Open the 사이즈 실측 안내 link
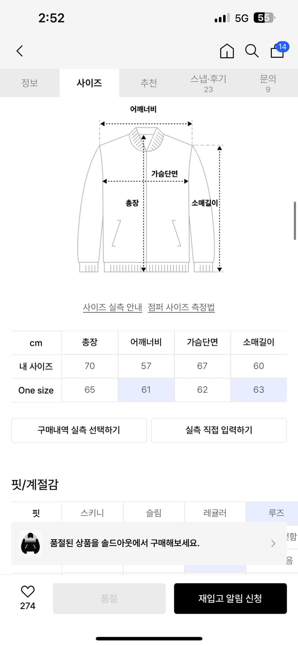Screen dimensions: 298x646 tap(112, 307)
